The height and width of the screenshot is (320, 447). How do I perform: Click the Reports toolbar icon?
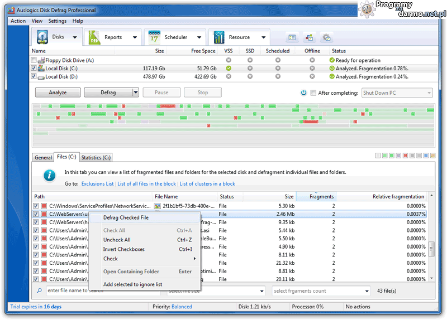coord(95,37)
